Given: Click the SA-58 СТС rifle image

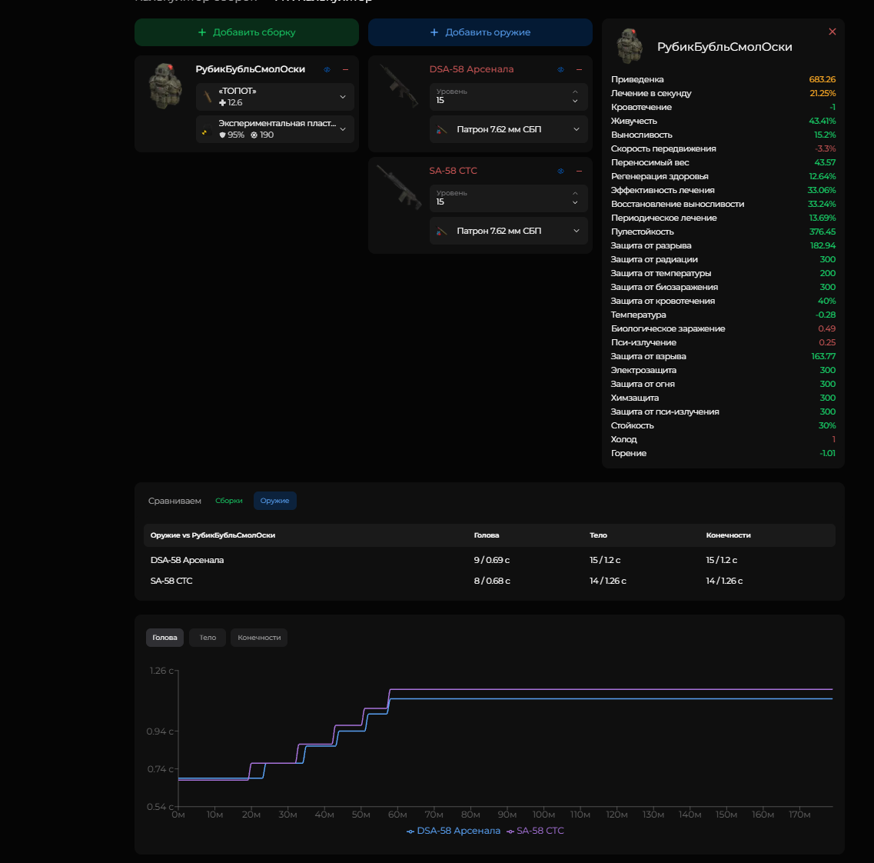Looking at the screenshot, I should coord(399,187).
